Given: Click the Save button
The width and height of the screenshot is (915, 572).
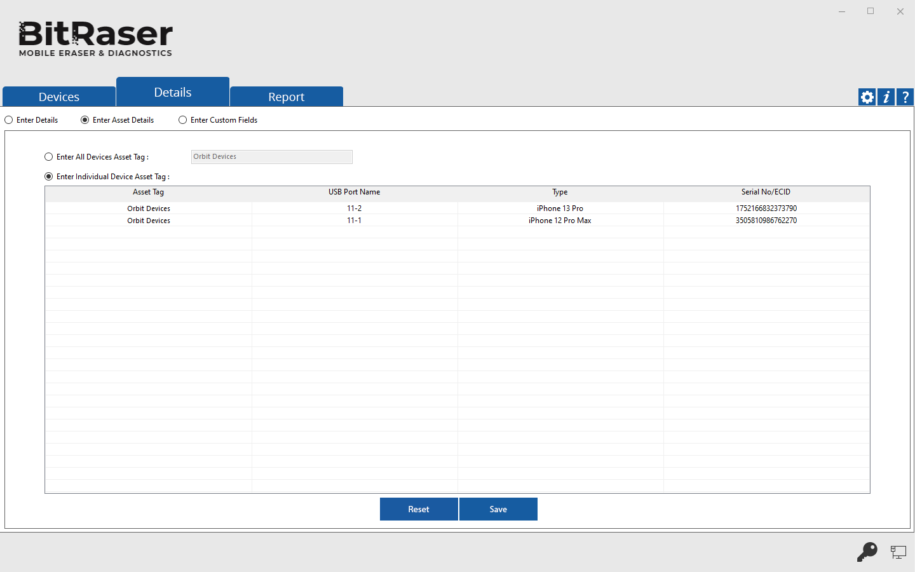Looking at the screenshot, I should click(x=498, y=509).
